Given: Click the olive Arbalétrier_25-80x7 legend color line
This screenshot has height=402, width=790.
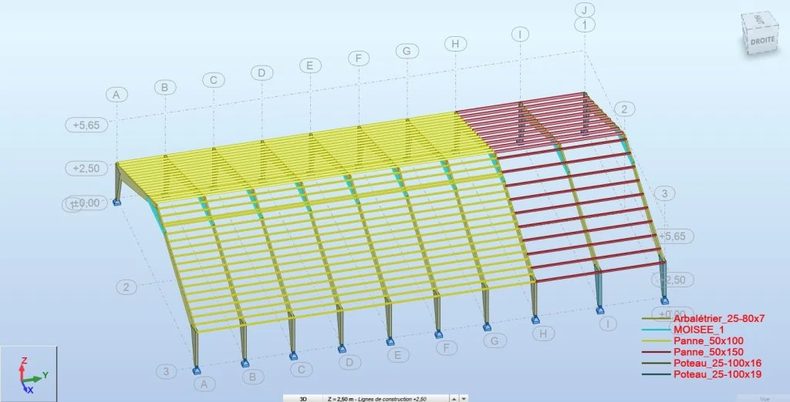Looking at the screenshot, I should pyautogui.click(x=657, y=319).
